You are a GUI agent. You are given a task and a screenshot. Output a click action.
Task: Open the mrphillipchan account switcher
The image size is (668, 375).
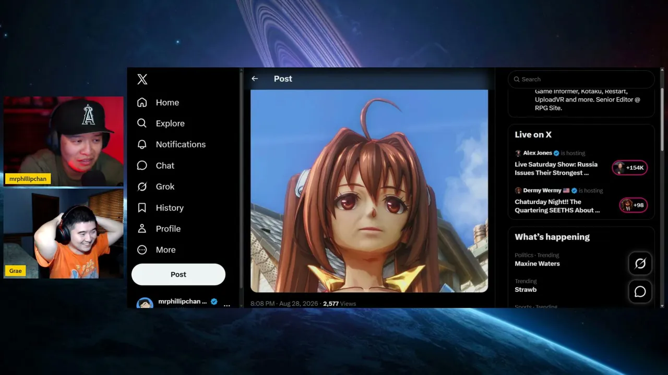point(183,303)
